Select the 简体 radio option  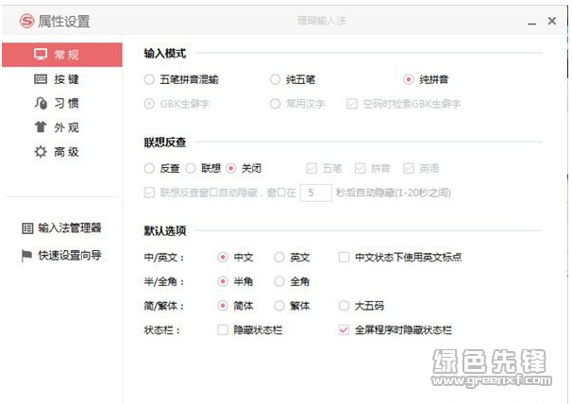click(x=223, y=306)
